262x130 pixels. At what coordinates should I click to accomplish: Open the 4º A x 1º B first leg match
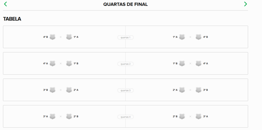point(64,63)
